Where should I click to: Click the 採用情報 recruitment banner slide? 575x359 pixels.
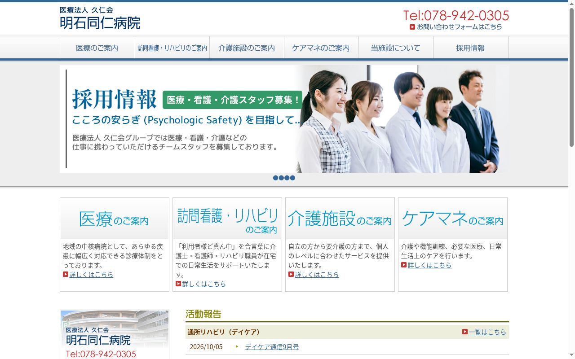coord(284,119)
